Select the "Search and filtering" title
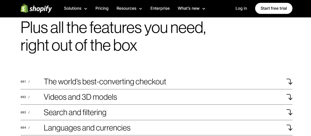 pos(75,112)
